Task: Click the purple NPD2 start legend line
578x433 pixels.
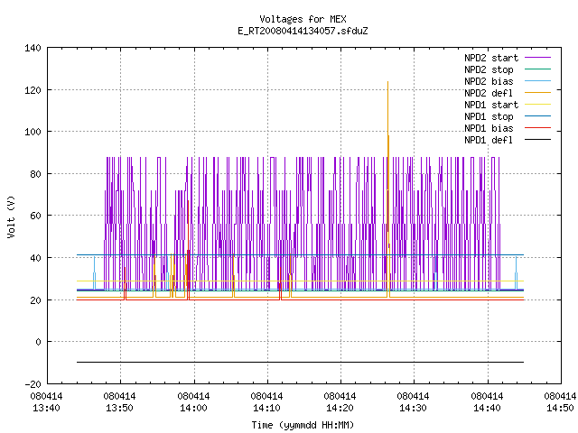Action: pos(537,58)
